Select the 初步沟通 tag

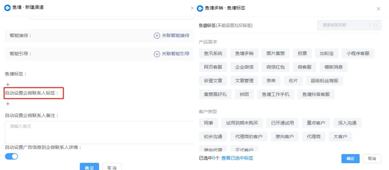coord(213,137)
